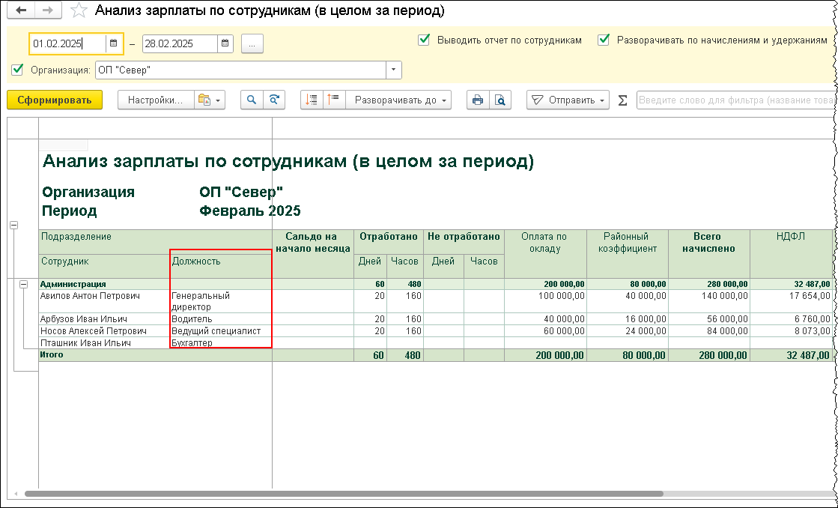This screenshot has width=838, height=508.
Task: Click the horizontal scrollbar left arrow
Action: [16, 494]
